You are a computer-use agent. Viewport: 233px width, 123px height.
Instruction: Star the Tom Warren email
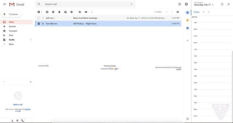point(43,24)
